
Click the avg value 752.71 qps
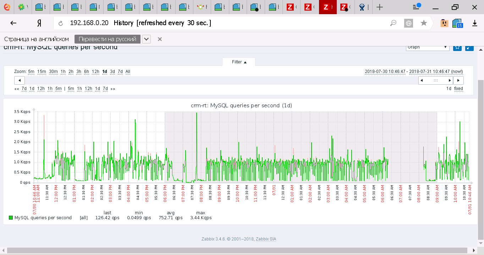pyautogui.click(x=171, y=218)
